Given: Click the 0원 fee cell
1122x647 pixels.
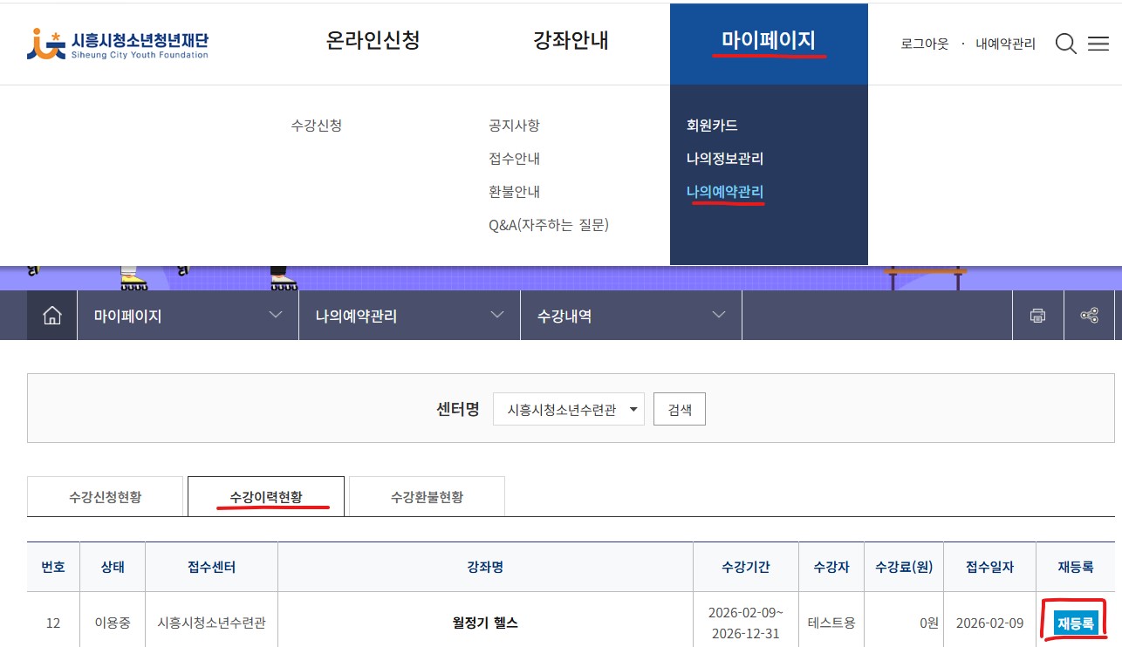Looking at the screenshot, I should 904,623.
